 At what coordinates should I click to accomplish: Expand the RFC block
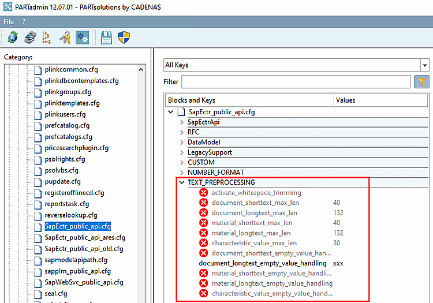pyautogui.click(x=182, y=132)
